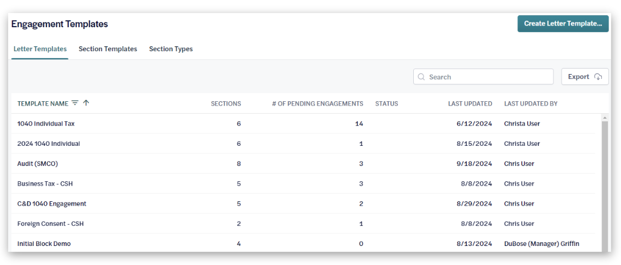621x265 pixels.
Task: Click the 6/12/2024 last updated date
Action: coord(475,124)
